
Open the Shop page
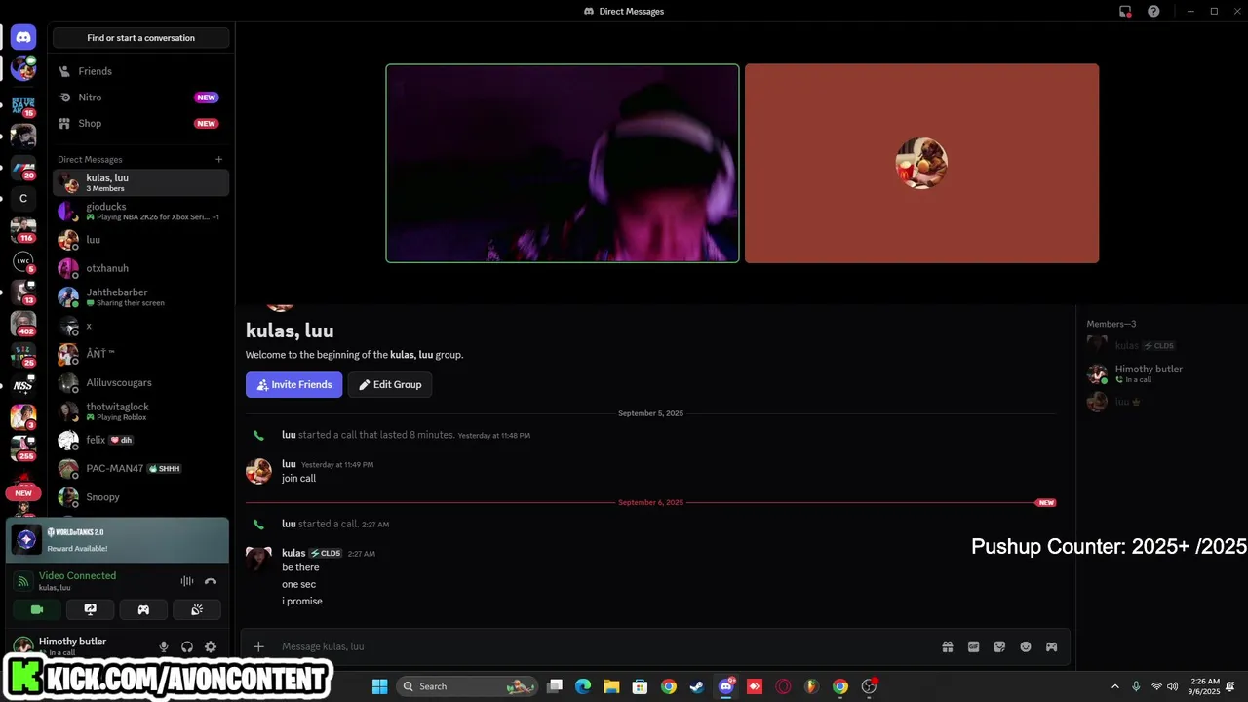(x=140, y=123)
